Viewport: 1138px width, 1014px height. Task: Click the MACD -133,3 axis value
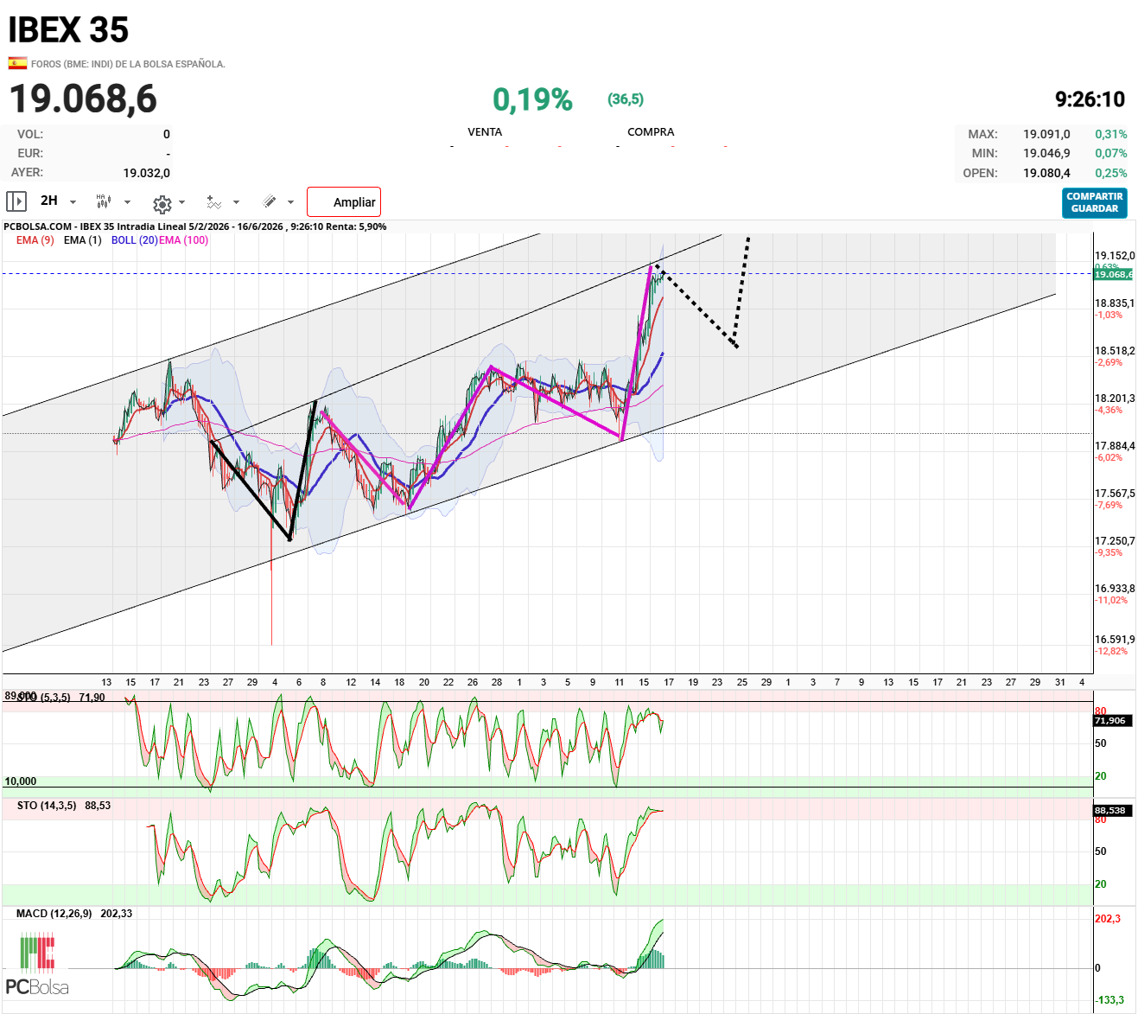pos(1109,1000)
